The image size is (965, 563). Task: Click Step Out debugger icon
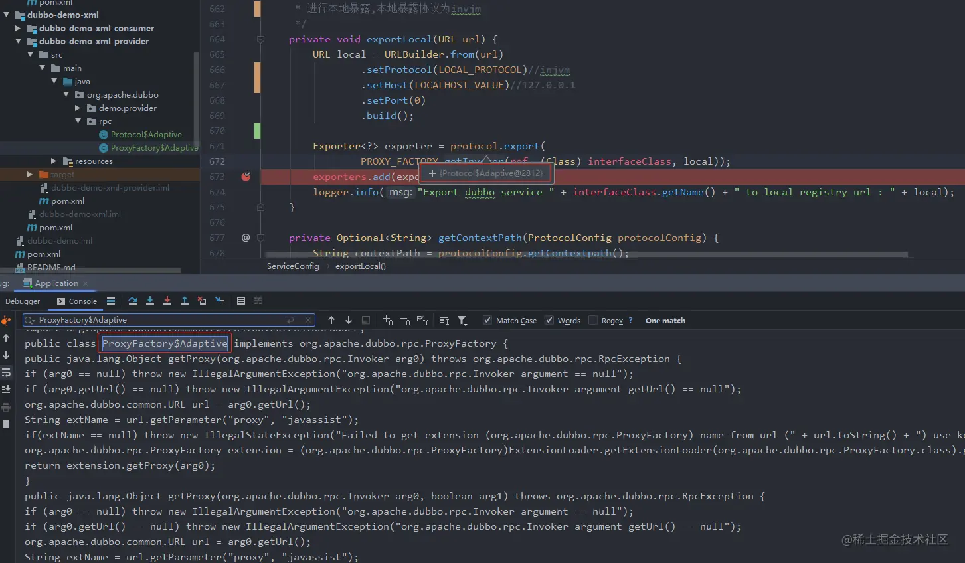[x=185, y=301]
